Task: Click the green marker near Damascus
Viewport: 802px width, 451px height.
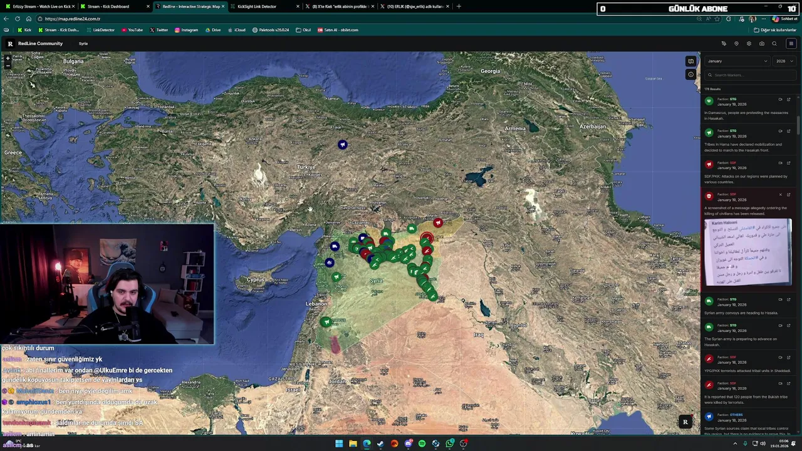Action: tap(326, 322)
